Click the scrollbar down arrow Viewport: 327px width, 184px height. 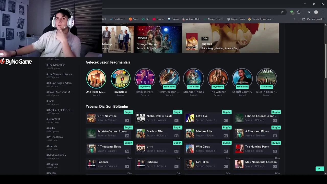pos(325,173)
